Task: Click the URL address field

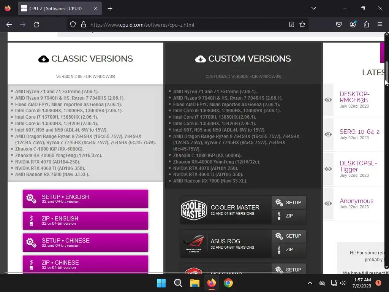Action: point(188,25)
